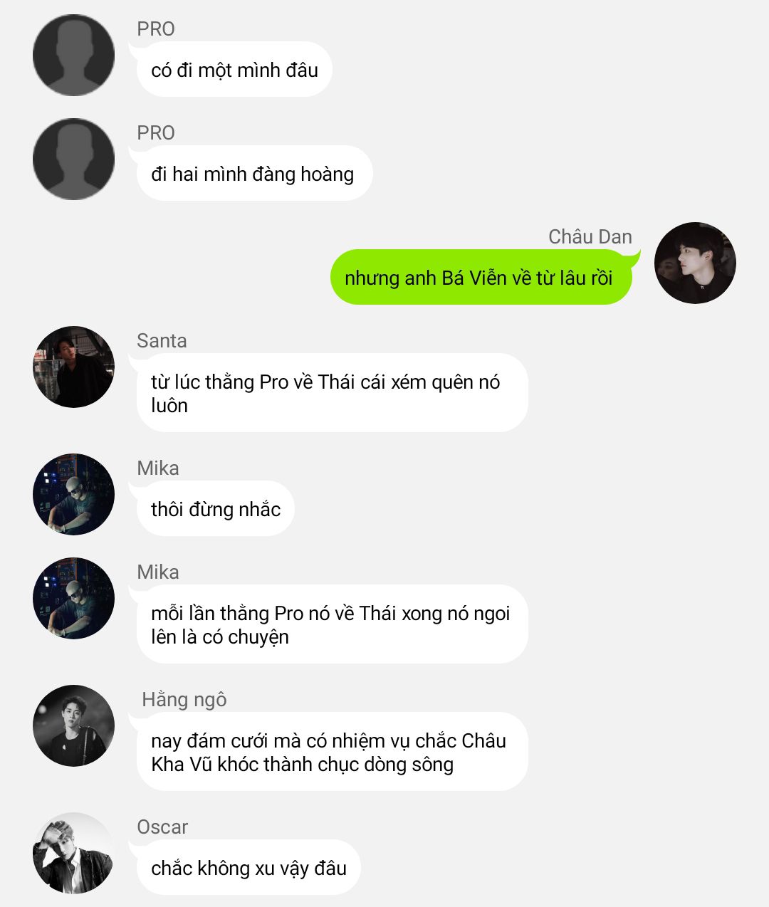The width and height of the screenshot is (769, 907).
Task: View Châu Dan's profile picture
Action: (x=695, y=263)
